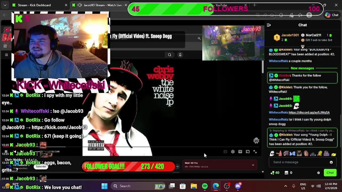Open the emoji picker in chat input
This screenshot has height=192, width=342.
[x=331, y=162]
